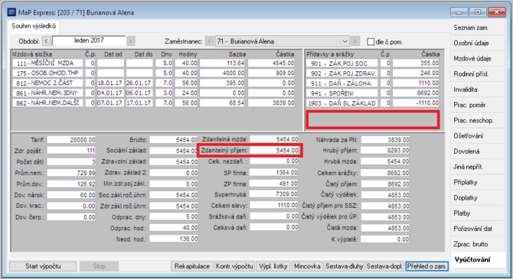Open the Rekapitulace report
This screenshot has height=279, width=513.
click(192, 266)
